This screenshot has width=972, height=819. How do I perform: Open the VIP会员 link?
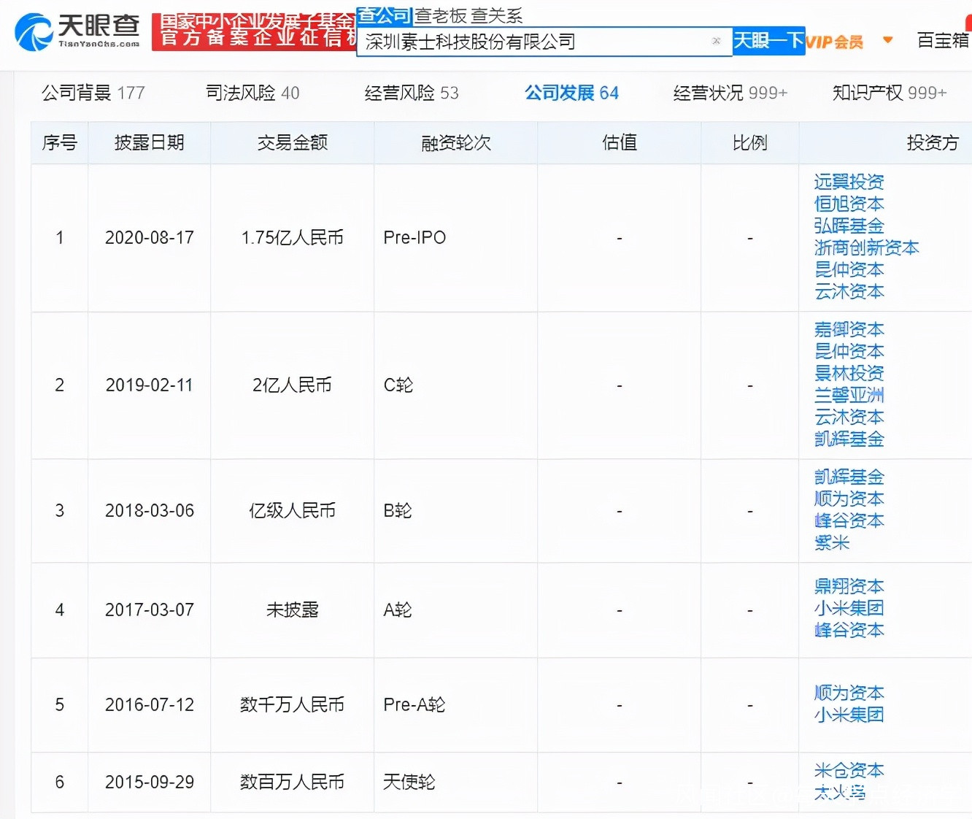tap(835, 42)
